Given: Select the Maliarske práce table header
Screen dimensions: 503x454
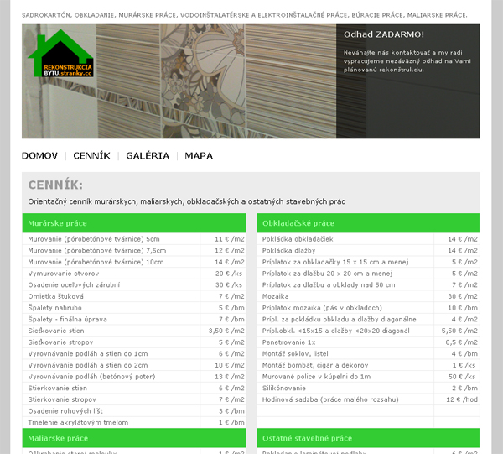Looking at the screenshot, I should [134, 438].
